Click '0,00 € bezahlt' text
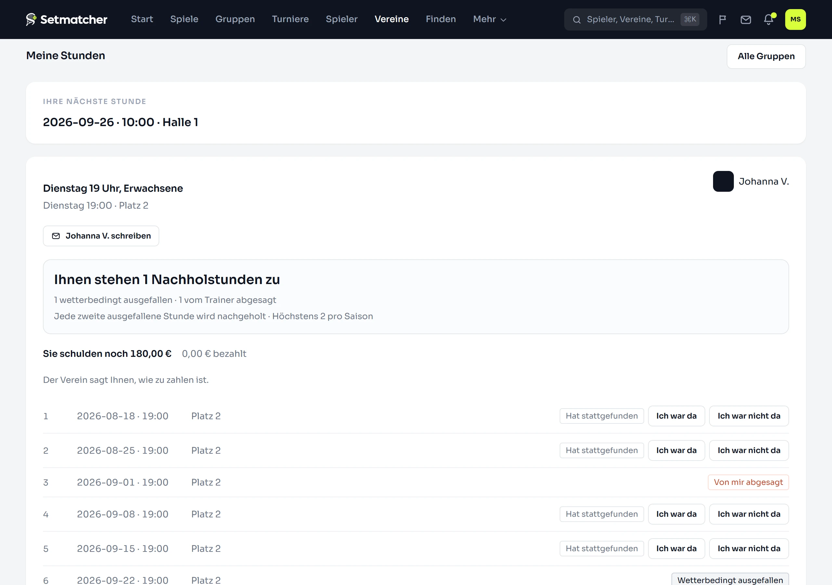This screenshot has width=832, height=585. [x=214, y=354]
